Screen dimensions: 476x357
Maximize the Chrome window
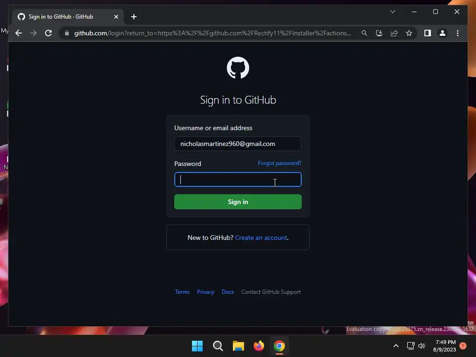[x=435, y=12]
